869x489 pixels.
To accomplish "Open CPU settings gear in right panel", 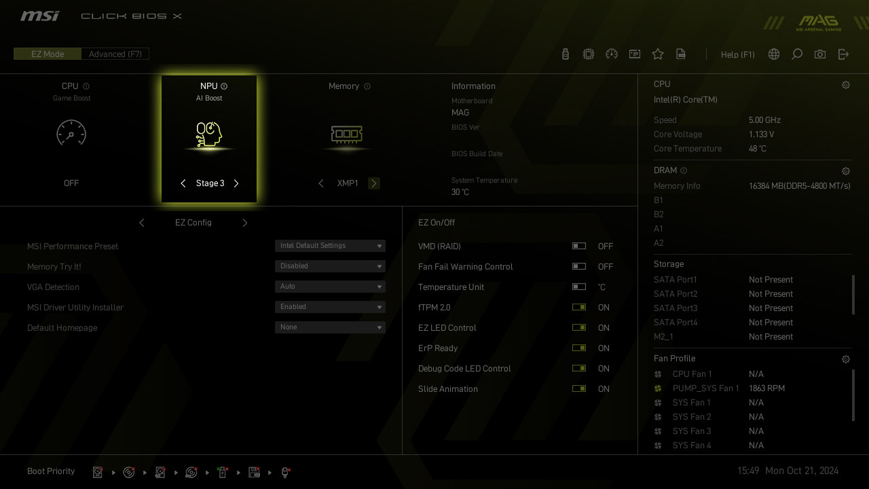I will point(846,85).
